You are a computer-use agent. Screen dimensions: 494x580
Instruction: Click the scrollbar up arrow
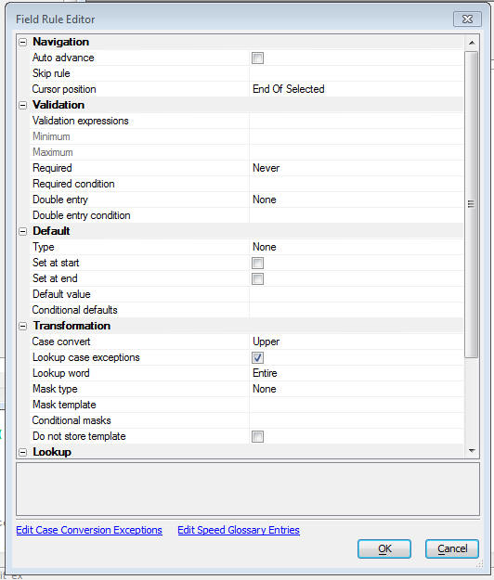point(472,43)
